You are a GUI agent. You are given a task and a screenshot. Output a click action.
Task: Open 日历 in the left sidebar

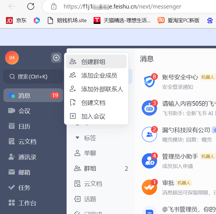click(x=33, y=126)
